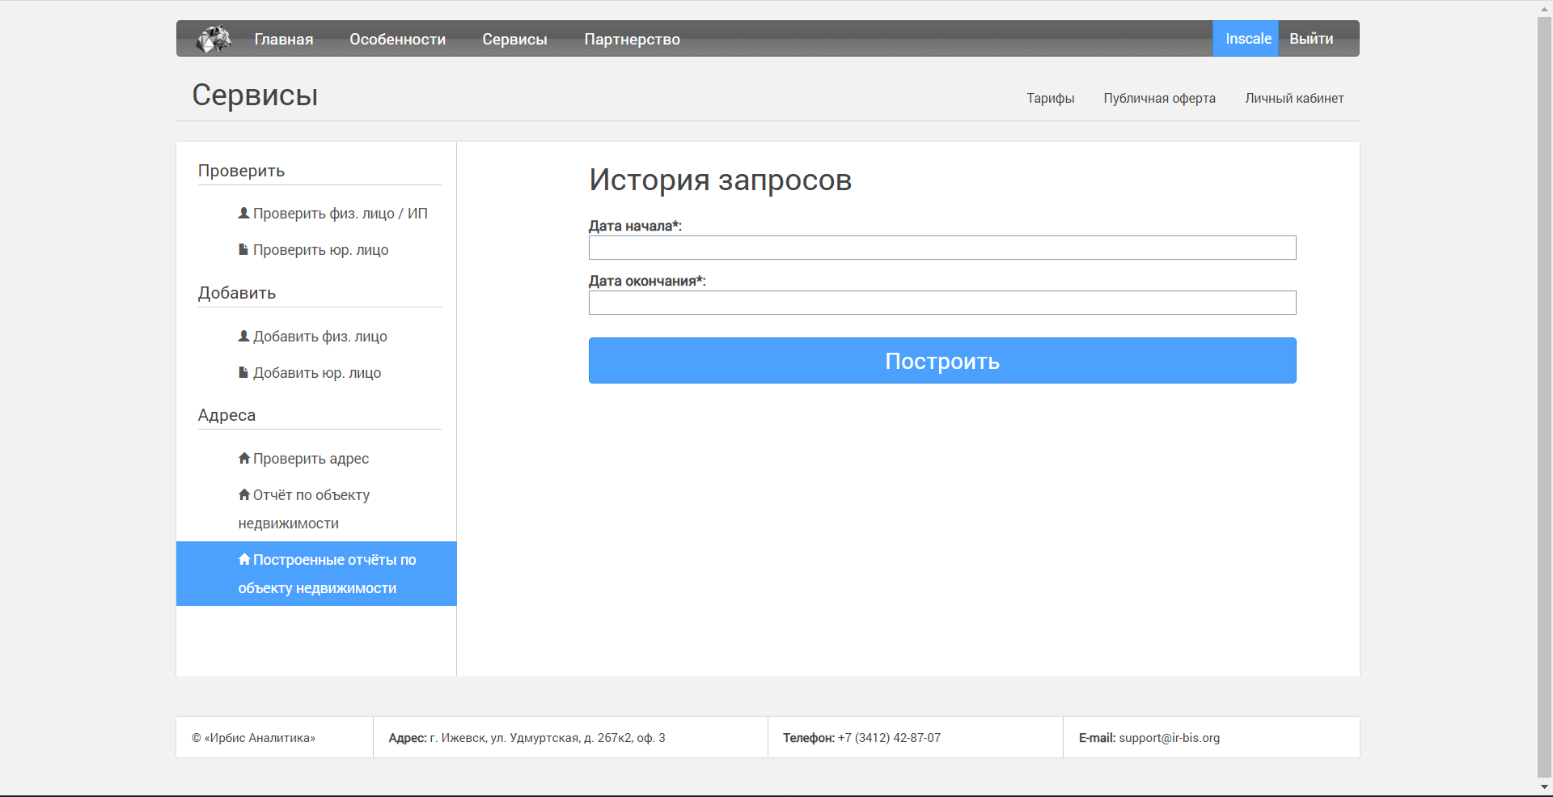
Task: Focus the Дата окончания input field
Action: pyautogui.click(x=942, y=303)
